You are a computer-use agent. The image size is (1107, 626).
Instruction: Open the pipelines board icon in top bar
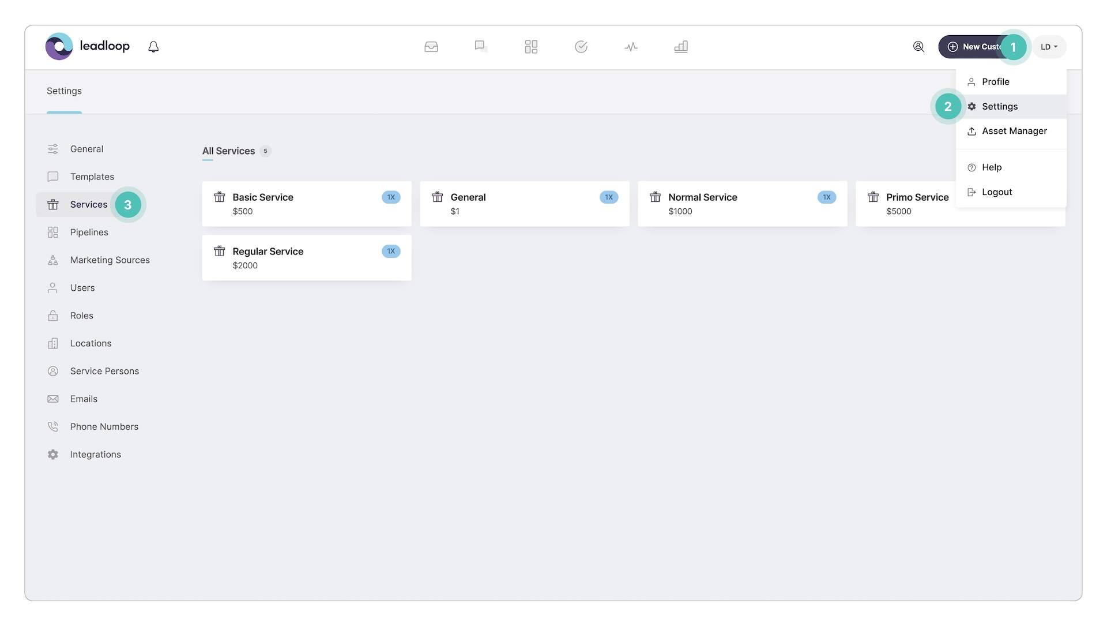coord(531,47)
